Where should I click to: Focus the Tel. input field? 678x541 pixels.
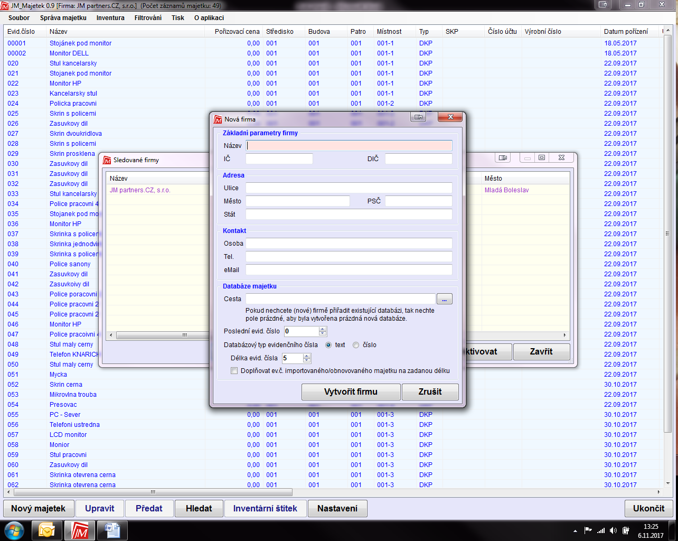[349, 257]
